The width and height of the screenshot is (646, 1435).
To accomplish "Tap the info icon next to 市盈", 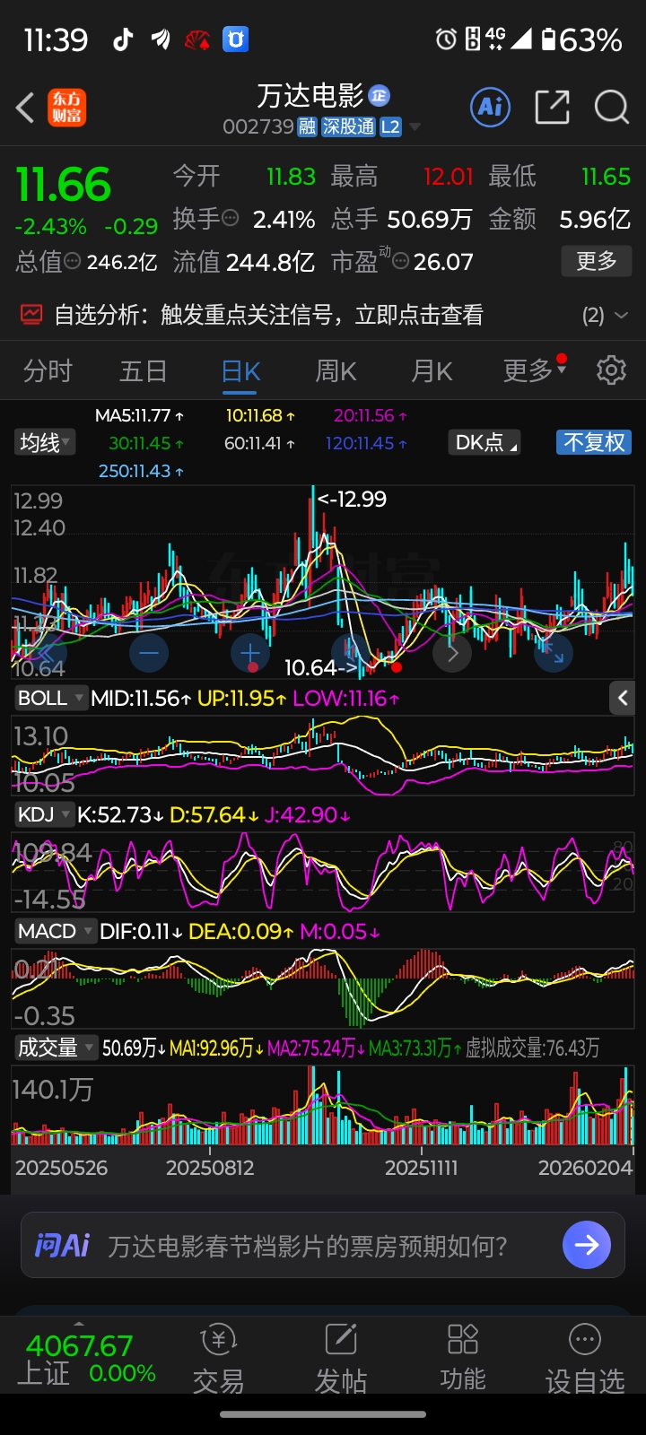I will pyautogui.click(x=401, y=261).
